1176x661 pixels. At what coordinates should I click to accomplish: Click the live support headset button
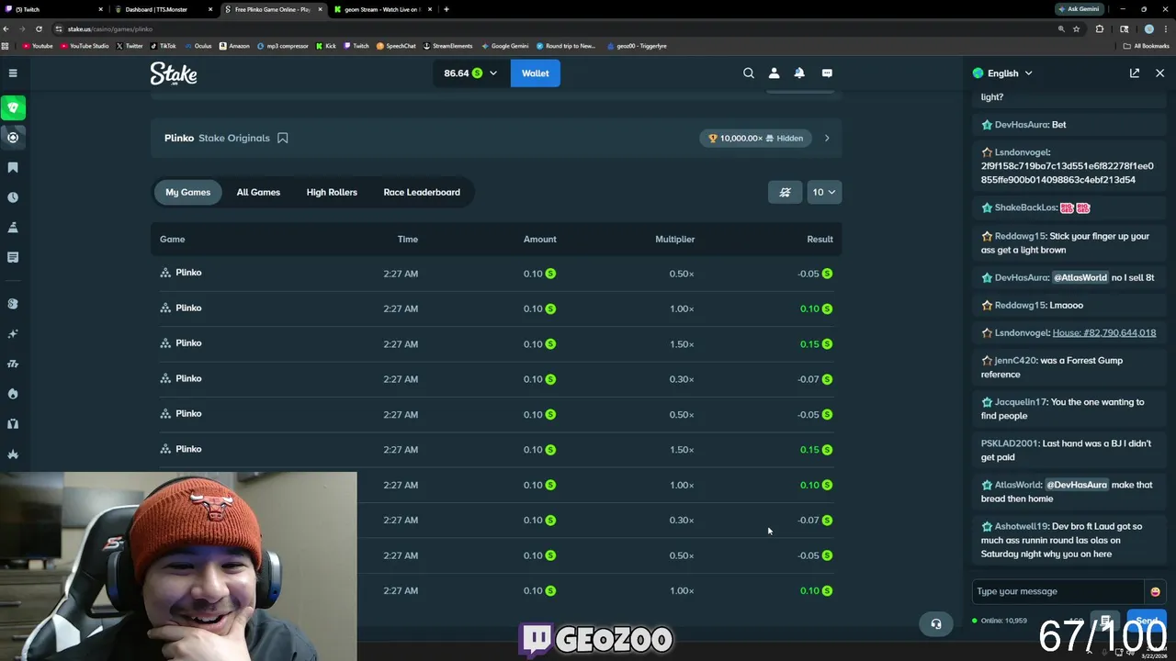936,624
